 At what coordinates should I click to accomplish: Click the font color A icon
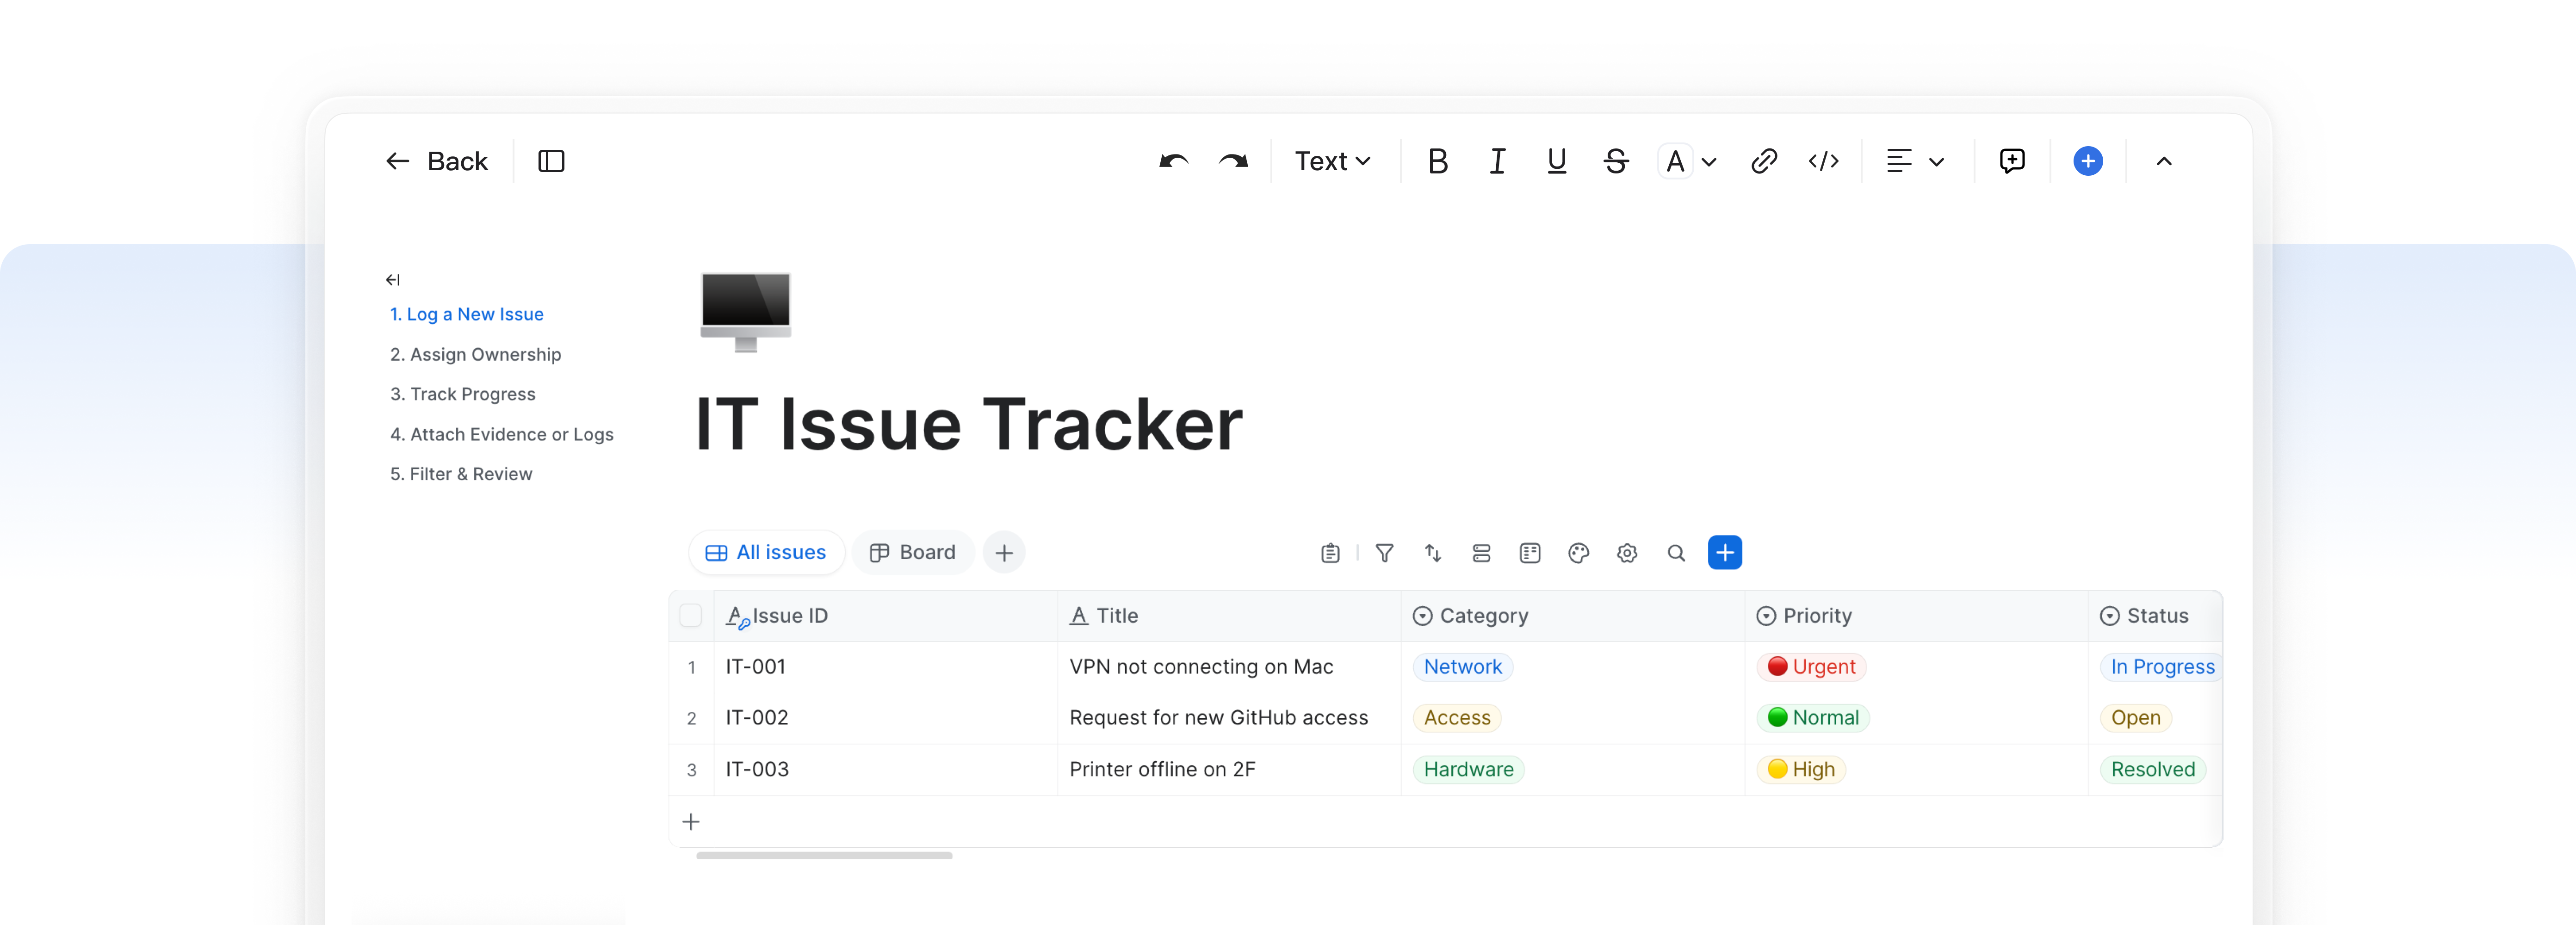pyautogui.click(x=1676, y=161)
